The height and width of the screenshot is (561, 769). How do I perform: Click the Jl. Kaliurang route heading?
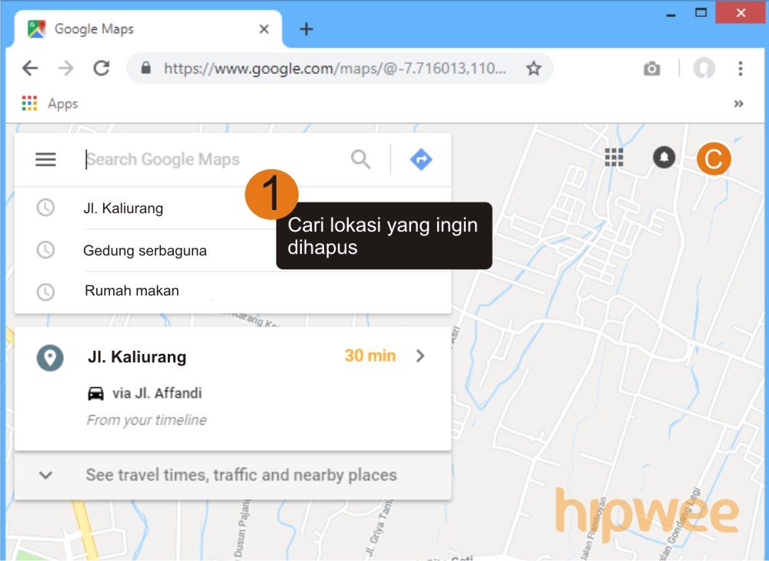click(137, 356)
